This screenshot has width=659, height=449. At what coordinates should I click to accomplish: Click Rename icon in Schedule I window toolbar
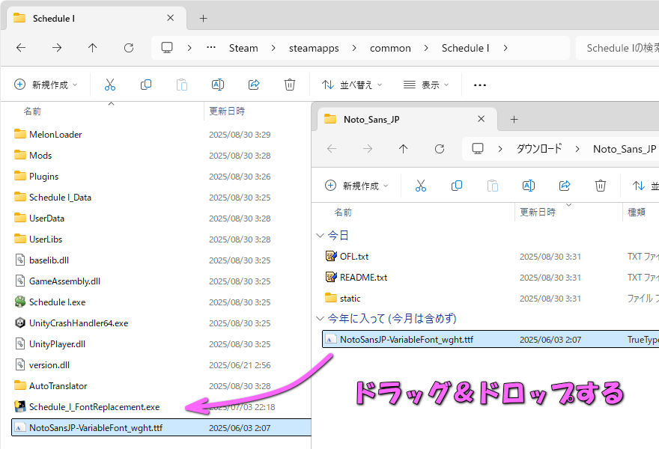218,85
